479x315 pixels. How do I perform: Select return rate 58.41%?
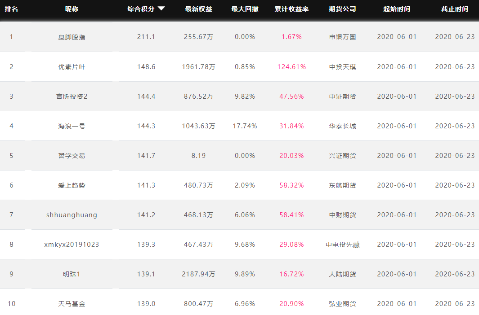(x=292, y=215)
